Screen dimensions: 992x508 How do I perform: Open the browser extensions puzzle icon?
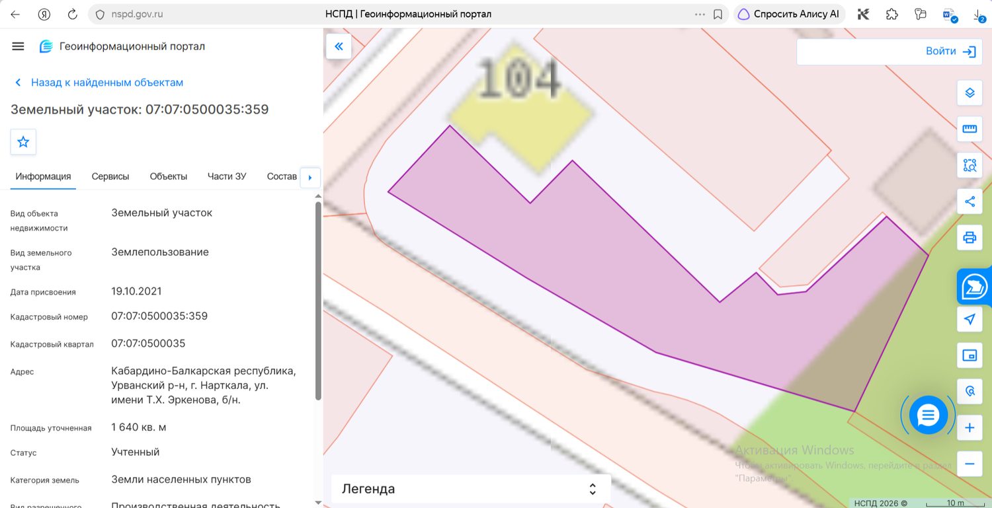pyautogui.click(x=891, y=14)
